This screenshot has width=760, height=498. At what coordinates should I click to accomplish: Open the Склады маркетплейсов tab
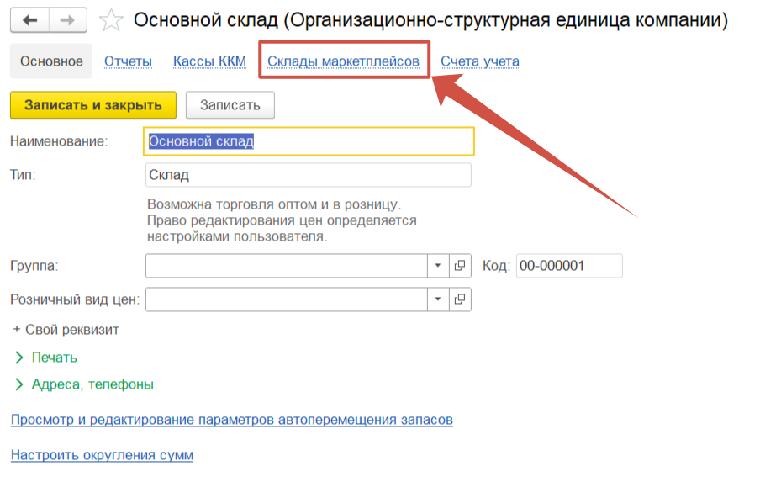[343, 61]
